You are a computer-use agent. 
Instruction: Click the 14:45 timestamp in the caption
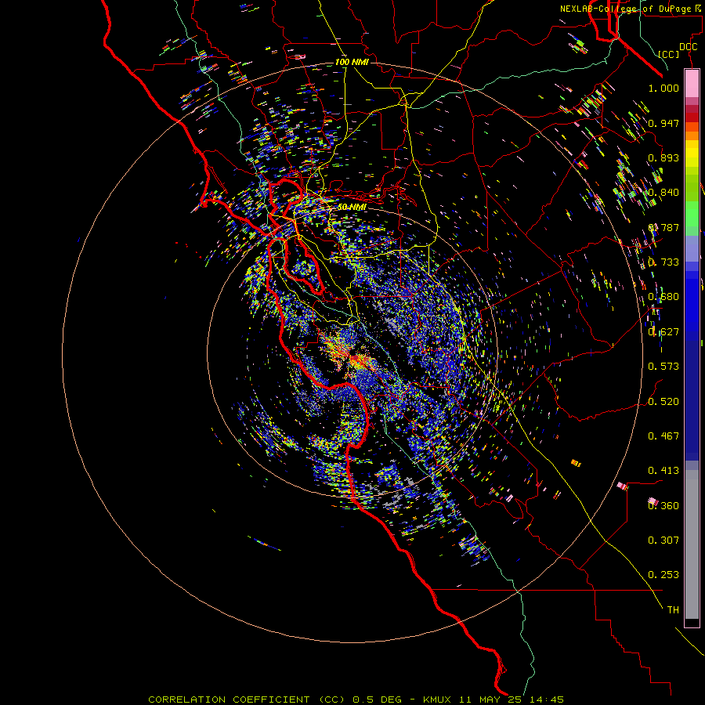(x=546, y=700)
